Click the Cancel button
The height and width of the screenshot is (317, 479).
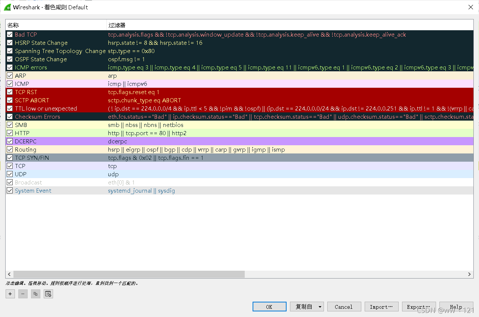click(x=344, y=307)
